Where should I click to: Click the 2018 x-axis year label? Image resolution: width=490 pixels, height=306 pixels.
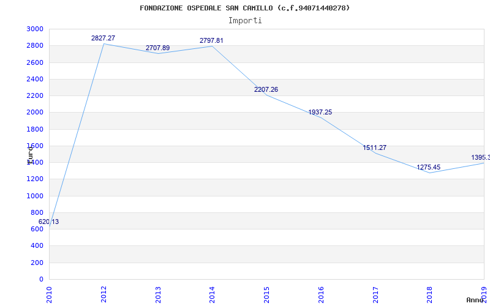[429, 294]
